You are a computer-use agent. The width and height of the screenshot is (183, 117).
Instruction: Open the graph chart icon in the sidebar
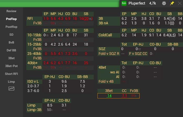11,89
